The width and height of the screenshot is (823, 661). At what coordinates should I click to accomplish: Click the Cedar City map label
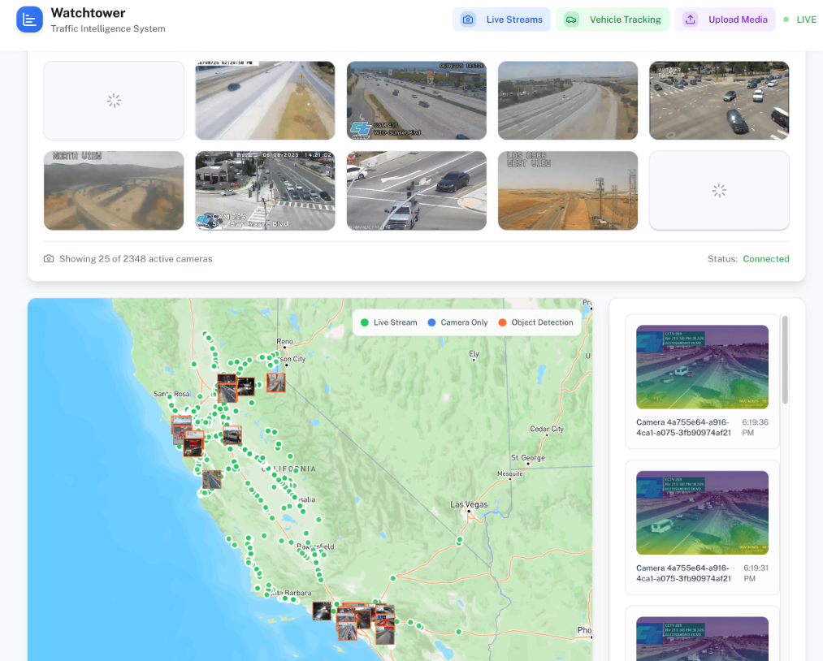pos(547,429)
